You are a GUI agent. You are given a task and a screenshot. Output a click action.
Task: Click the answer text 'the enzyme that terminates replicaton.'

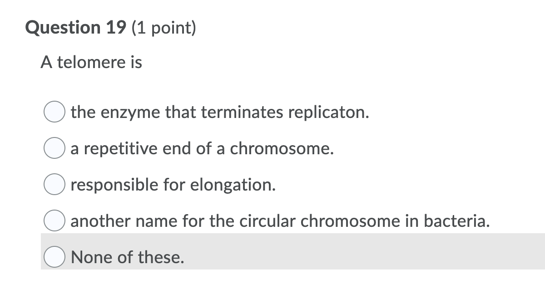(220, 113)
